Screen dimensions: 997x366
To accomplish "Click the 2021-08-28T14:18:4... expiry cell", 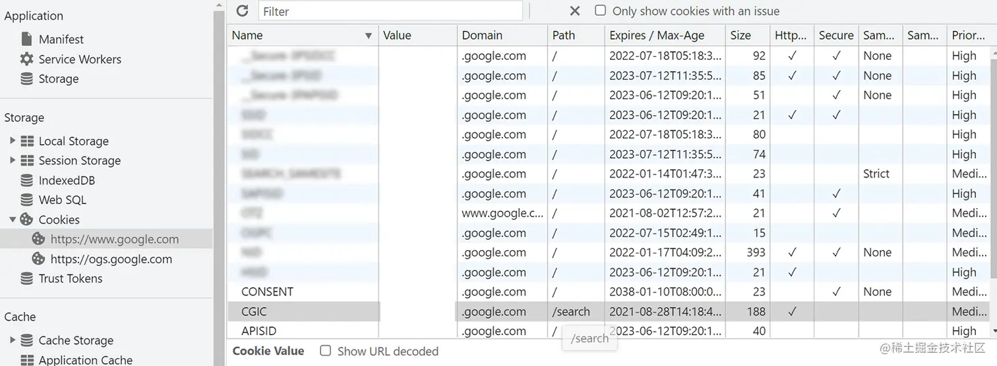I will [x=665, y=311].
